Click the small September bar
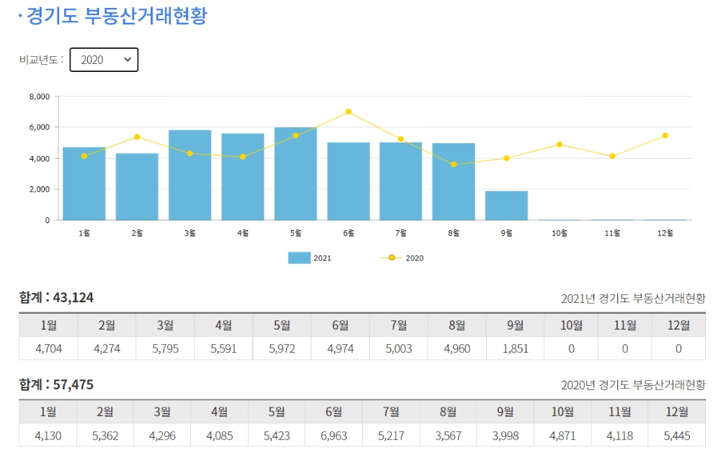Image resolution: width=721 pixels, height=457 pixels. tap(508, 205)
